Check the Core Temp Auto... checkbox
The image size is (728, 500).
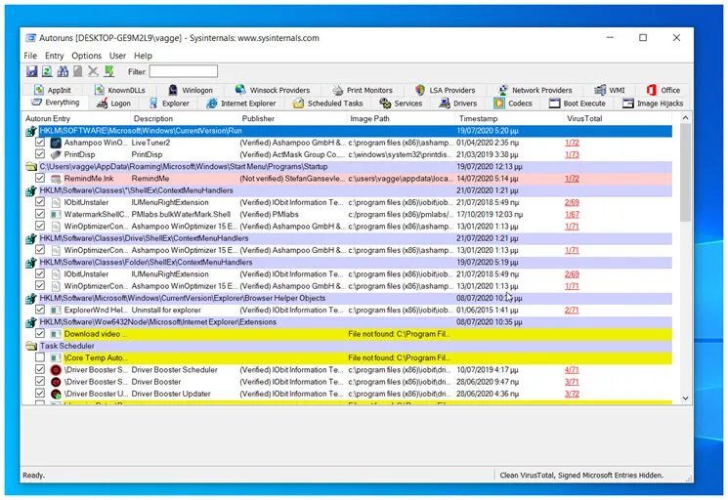(x=40, y=357)
